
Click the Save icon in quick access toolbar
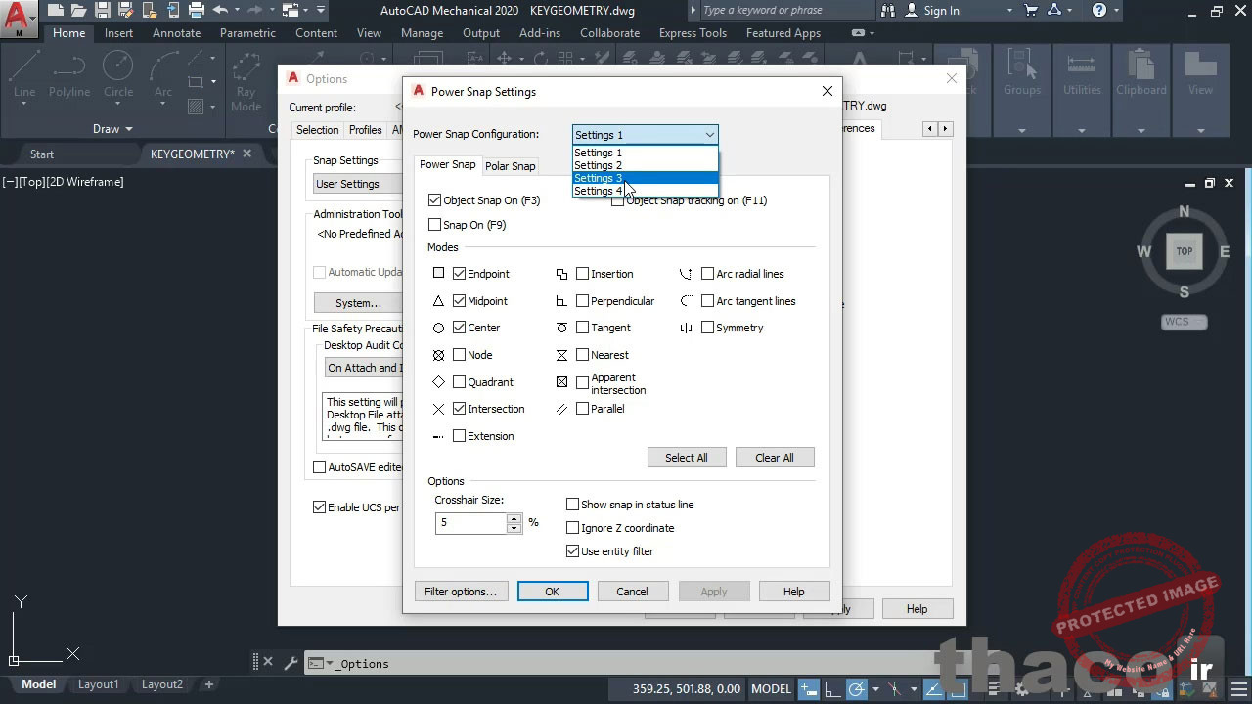pyautogui.click(x=102, y=10)
